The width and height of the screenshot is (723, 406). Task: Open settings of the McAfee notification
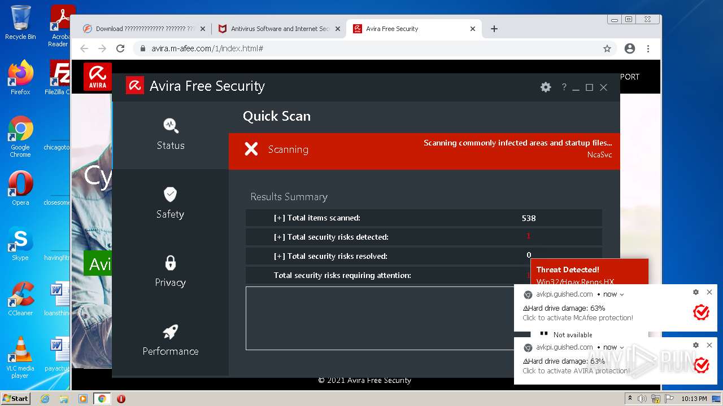coord(696,292)
